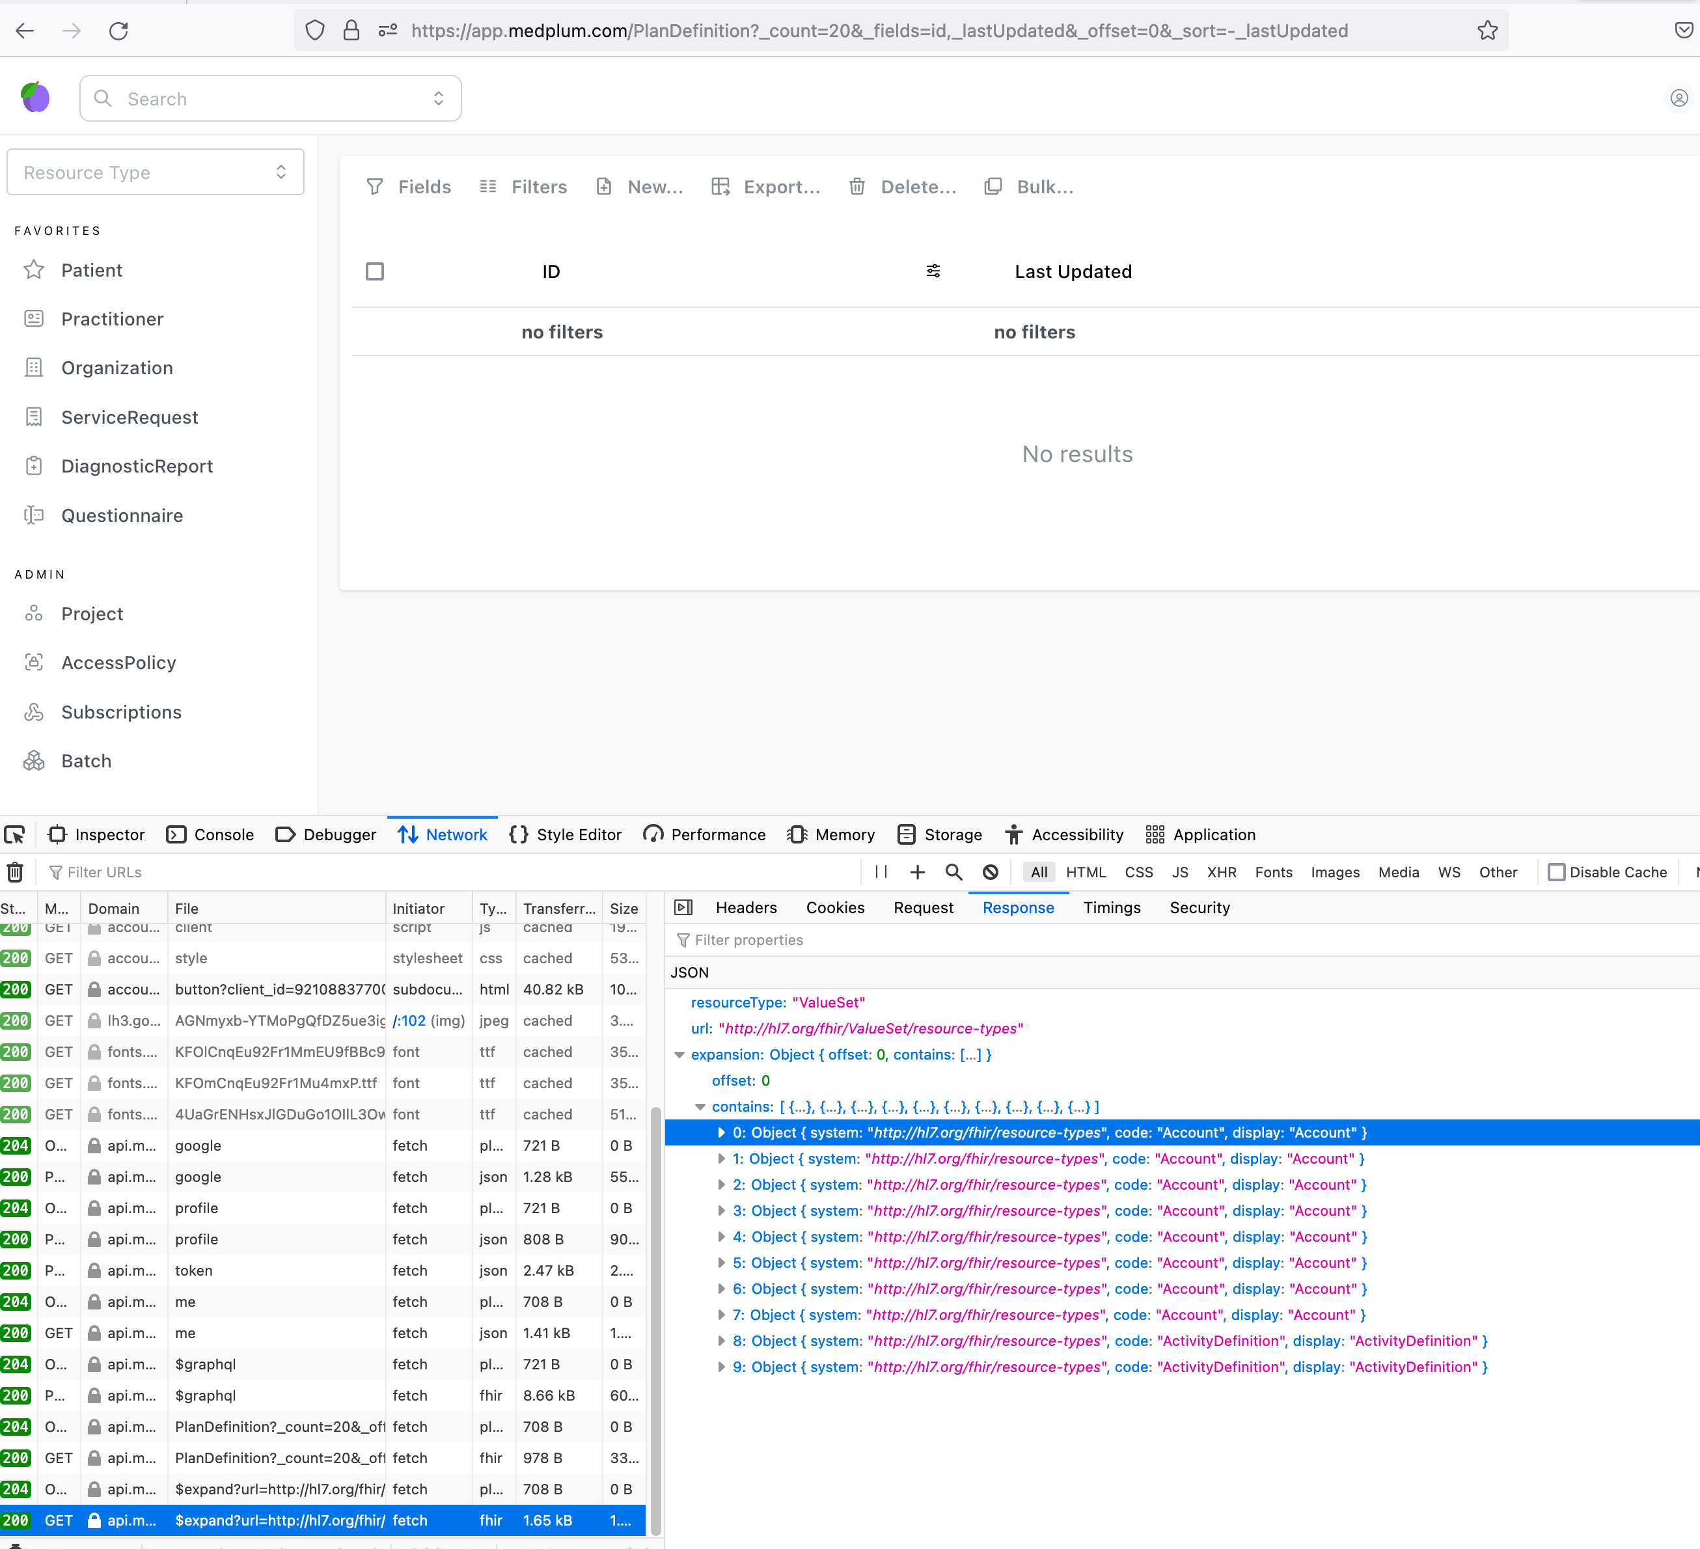This screenshot has width=1700, height=1549.
Task: Open the user account icon top right
Action: pos(1679,98)
